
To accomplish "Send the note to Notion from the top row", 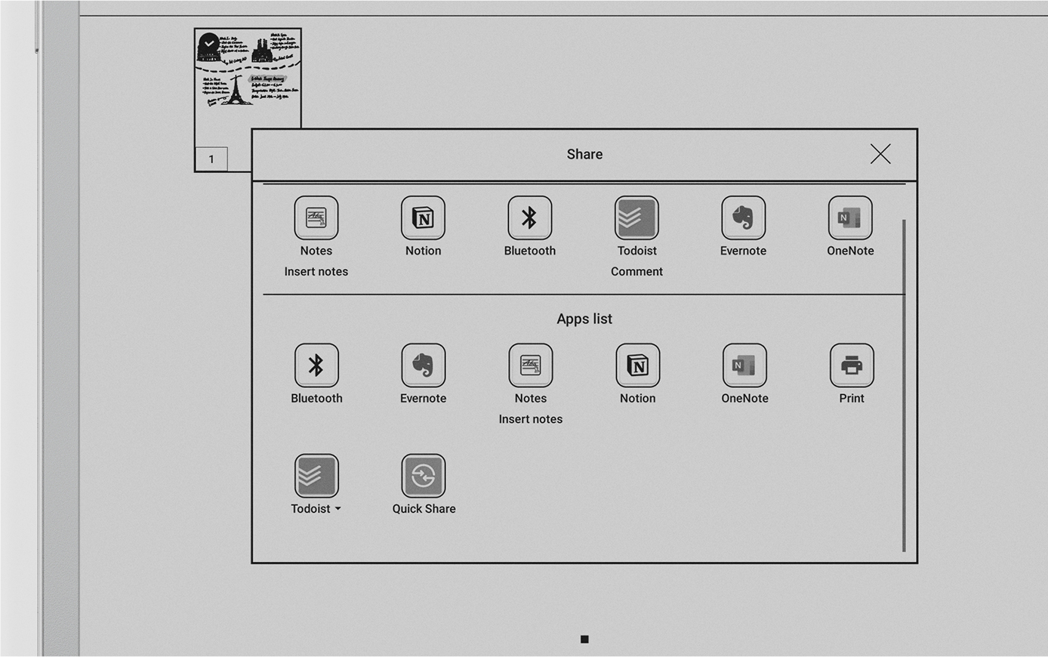I will tap(423, 216).
